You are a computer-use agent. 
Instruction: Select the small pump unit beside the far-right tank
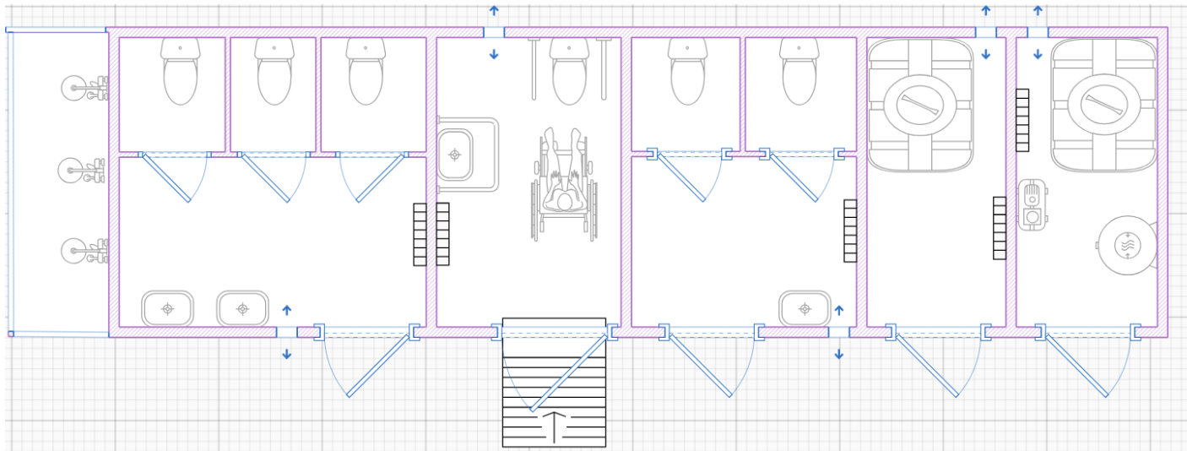click(1032, 204)
